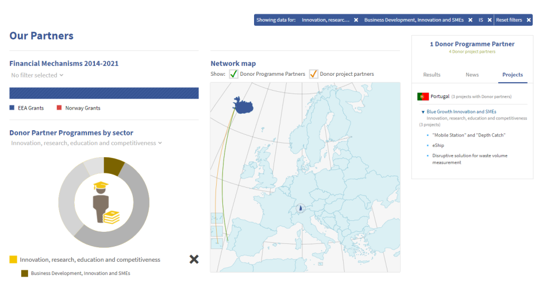Toggle Donor project partners checkbox
Viewport: 546px width, 303px height.
(314, 74)
